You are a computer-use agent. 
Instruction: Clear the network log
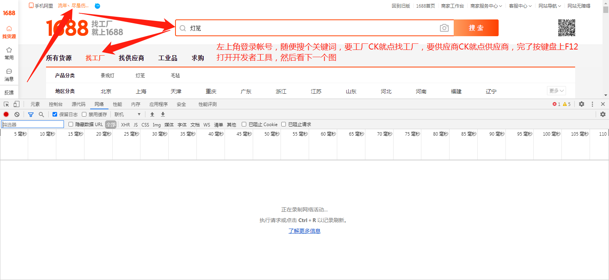(x=17, y=114)
